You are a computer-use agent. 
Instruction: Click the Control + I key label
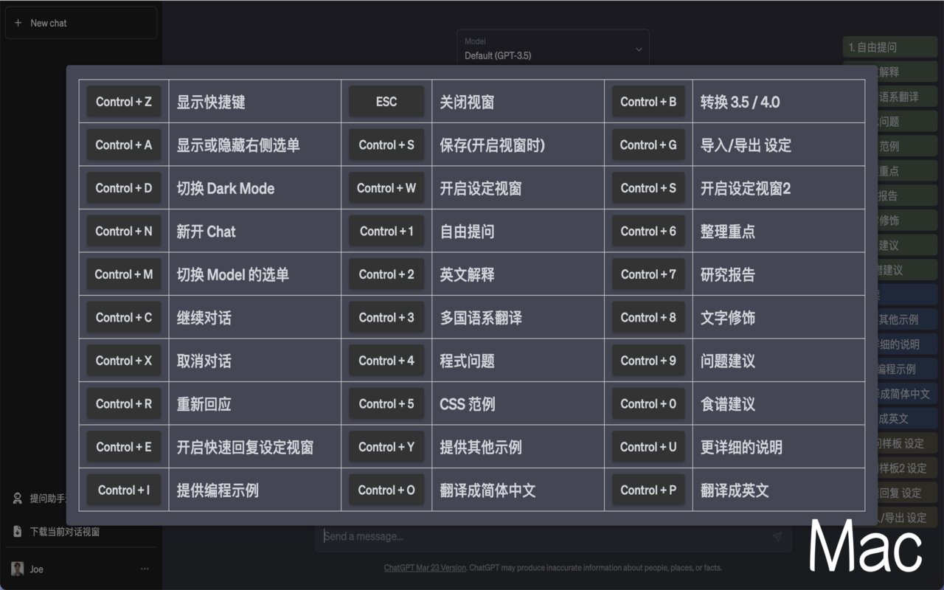[x=124, y=490]
